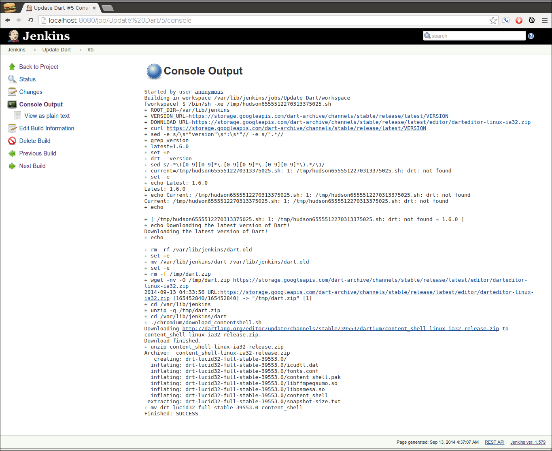
Task: Click the View as plain text document icon
Action: tap(17, 115)
